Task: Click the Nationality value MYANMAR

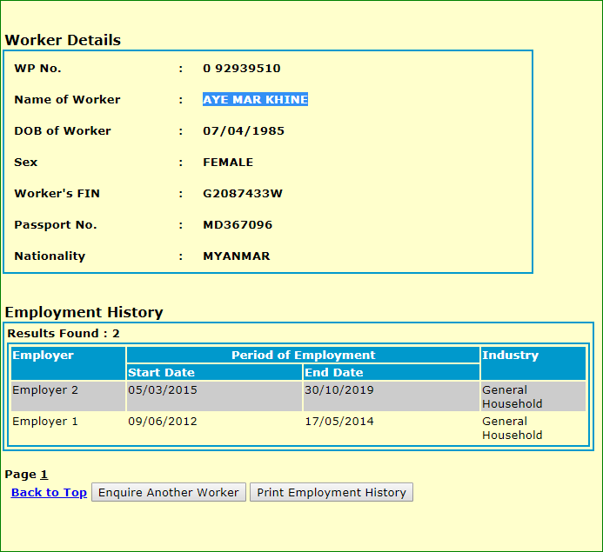Action: click(x=236, y=256)
